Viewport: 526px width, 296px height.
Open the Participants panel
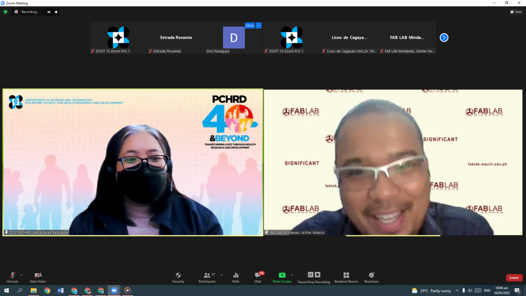[207, 277]
